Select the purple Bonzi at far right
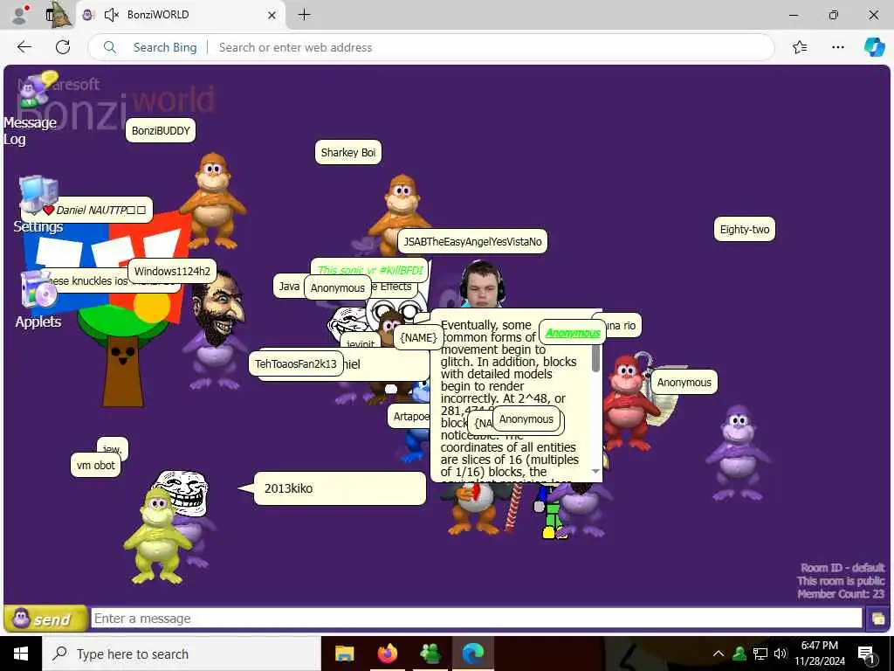The image size is (894, 671). [x=739, y=453]
